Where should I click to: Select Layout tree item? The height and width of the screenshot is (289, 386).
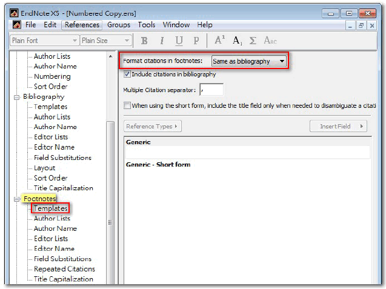45,168
